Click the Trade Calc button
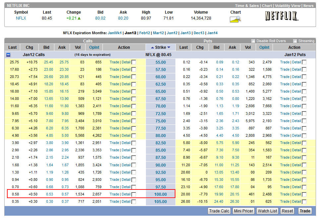Screen dimensions: 319x218 [x=219, y=211]
